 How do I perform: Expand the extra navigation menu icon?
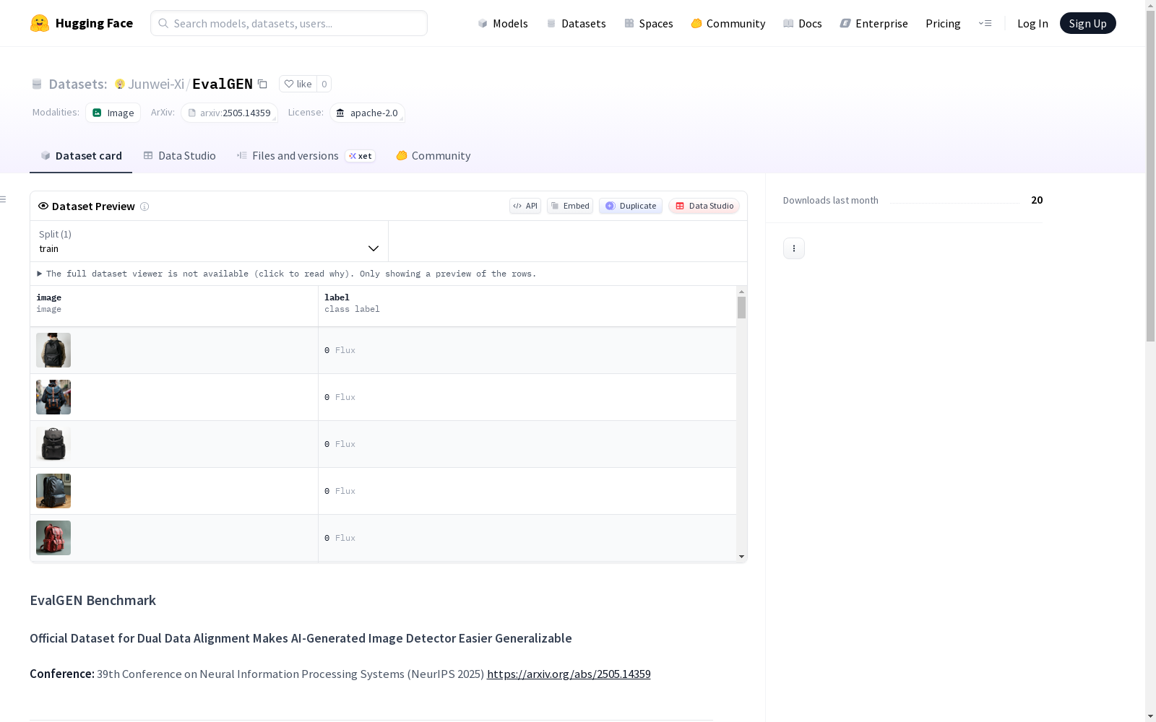pyautogui.click(x=985, y=23)
